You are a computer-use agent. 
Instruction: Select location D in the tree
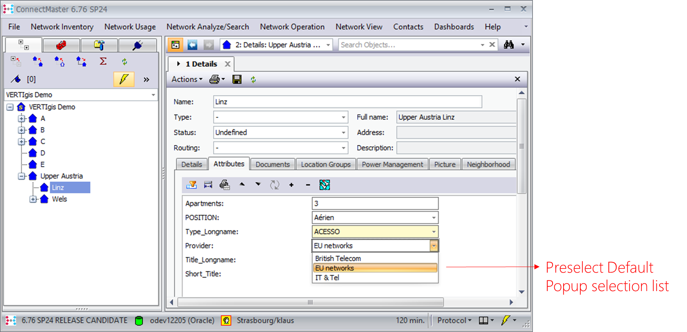click(x=43, y=153)
